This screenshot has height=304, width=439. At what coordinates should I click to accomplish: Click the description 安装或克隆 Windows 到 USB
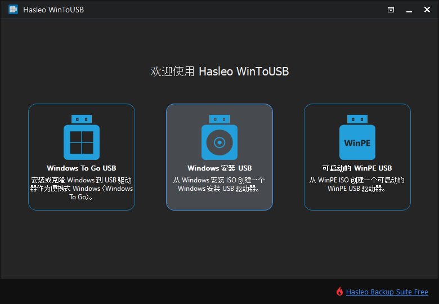(82, 188)
